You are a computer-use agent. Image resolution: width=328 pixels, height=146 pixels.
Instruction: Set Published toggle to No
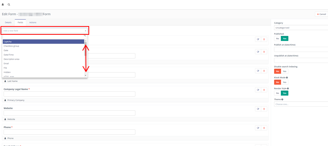tap(278, 38)
